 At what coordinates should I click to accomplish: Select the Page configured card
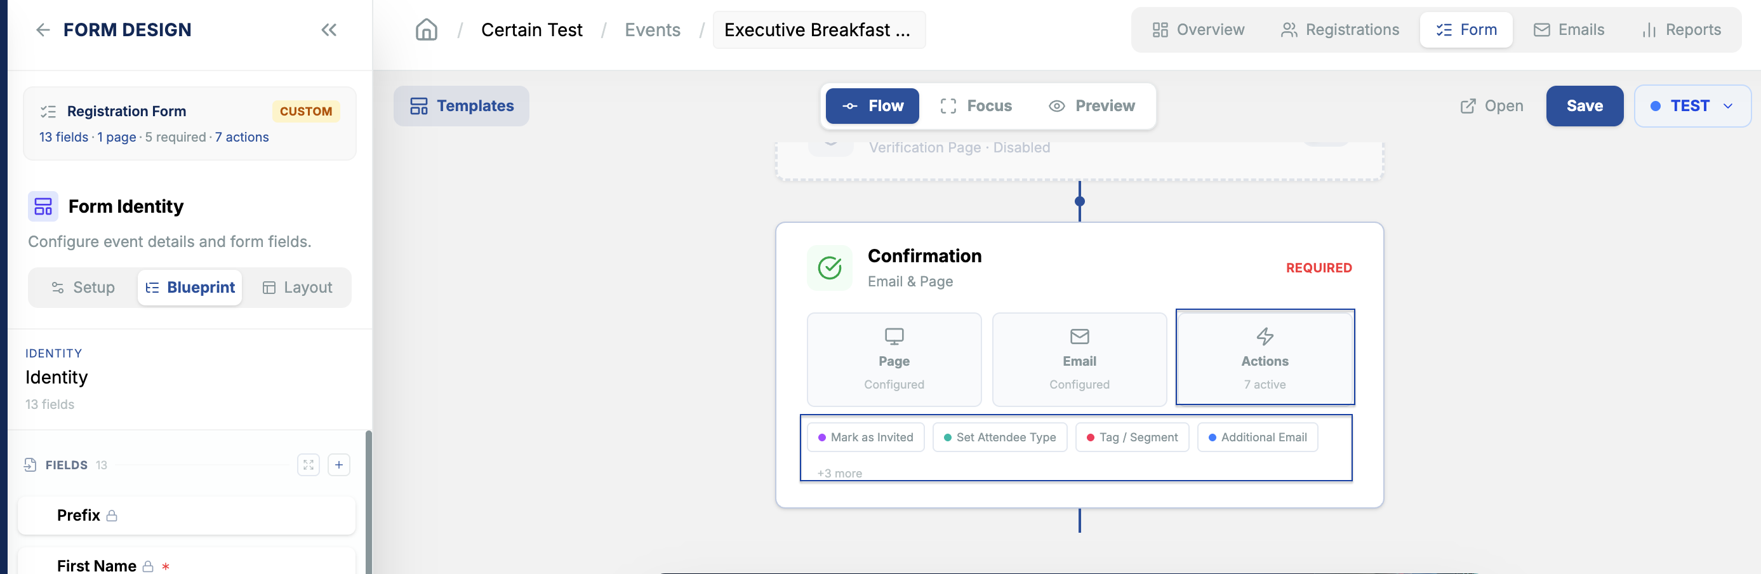893,360
